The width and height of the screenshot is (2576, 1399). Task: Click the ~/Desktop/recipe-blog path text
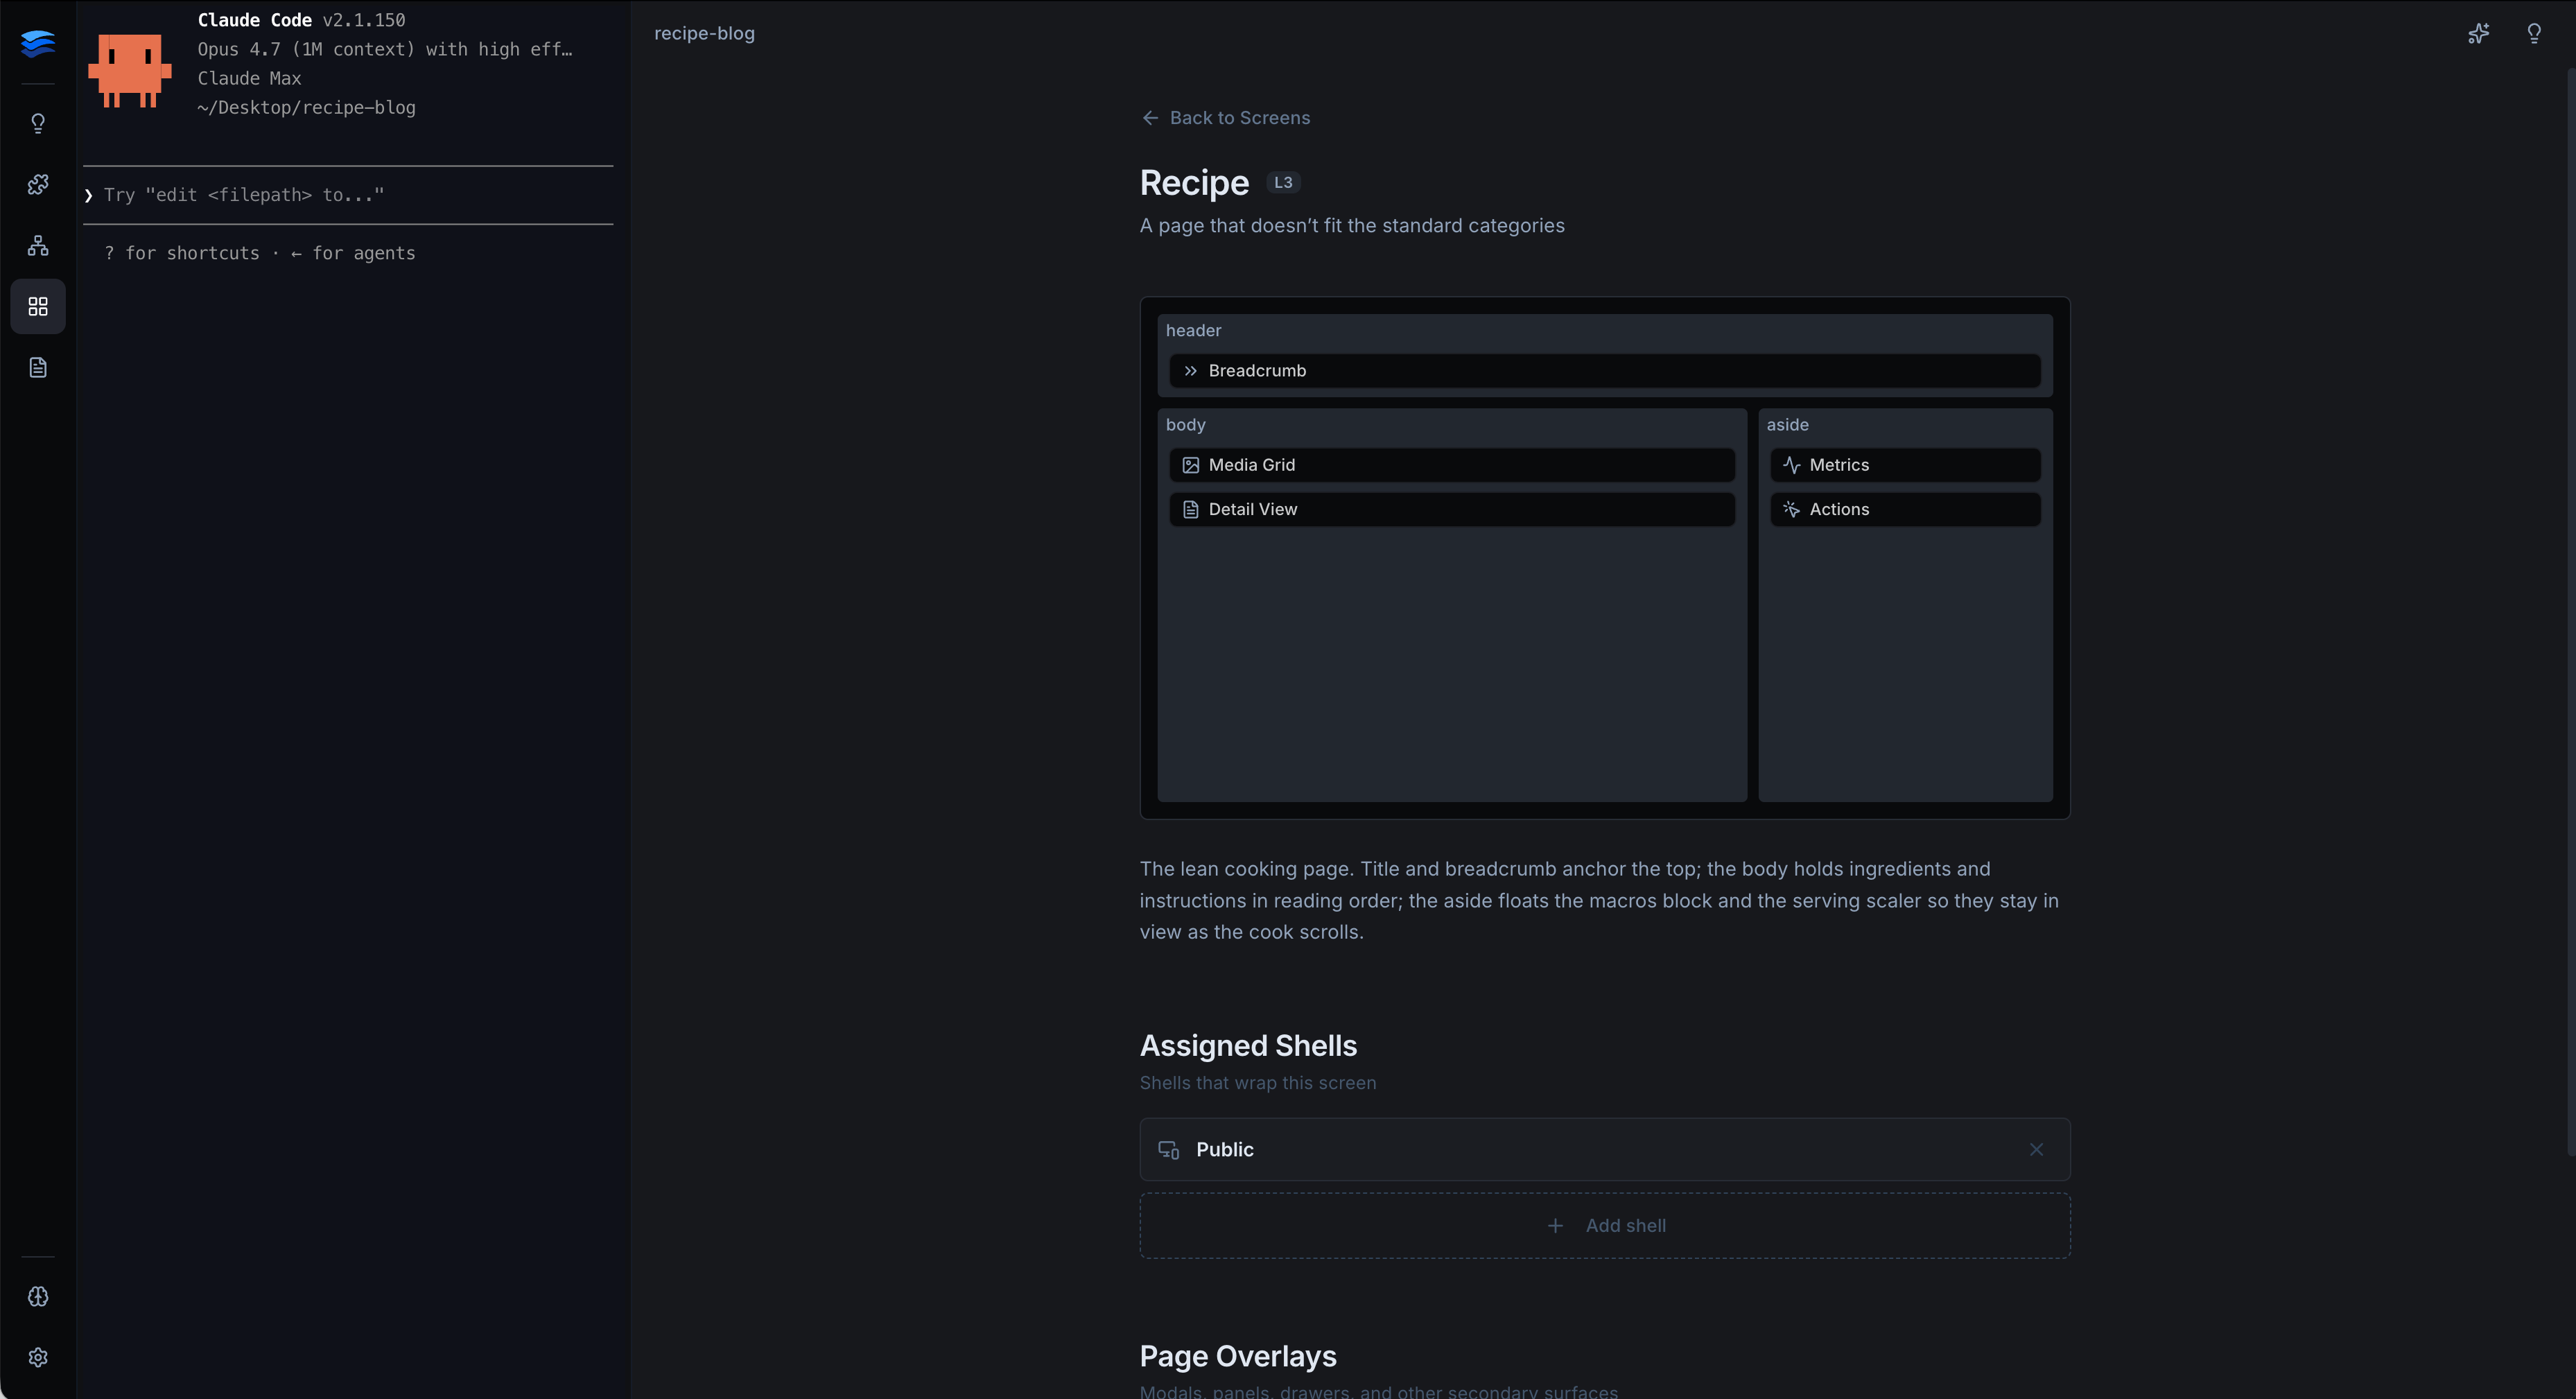coord(306,108)
